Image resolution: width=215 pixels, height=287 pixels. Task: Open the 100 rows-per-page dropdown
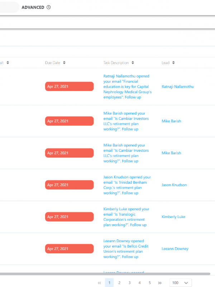point(181,283)
